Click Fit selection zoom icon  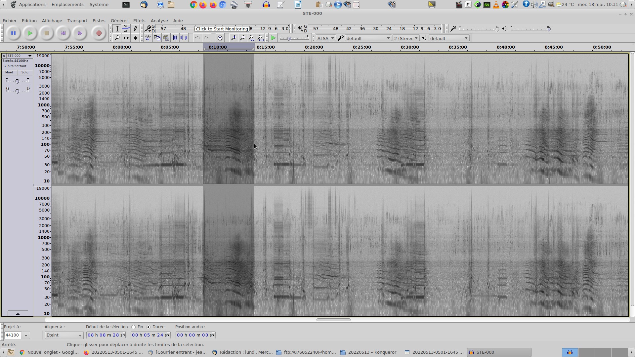coord(251,38)
